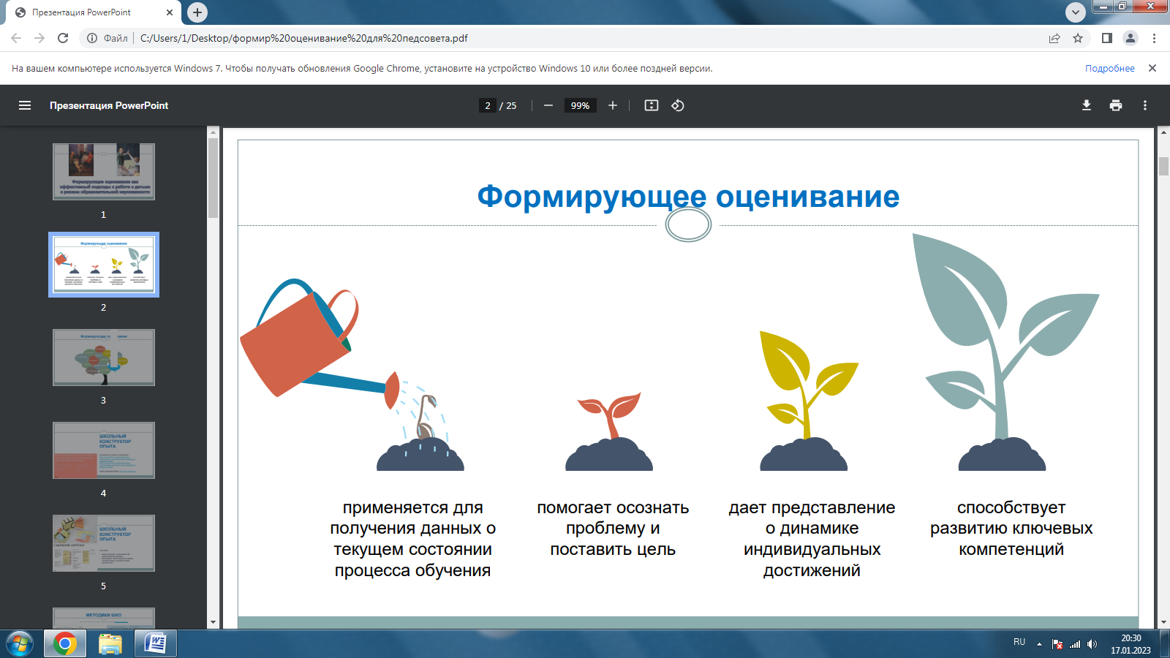1170x658 pixels.
Task: Open Chrome's three-dot menu
Action: click(x=1155, y=38)
